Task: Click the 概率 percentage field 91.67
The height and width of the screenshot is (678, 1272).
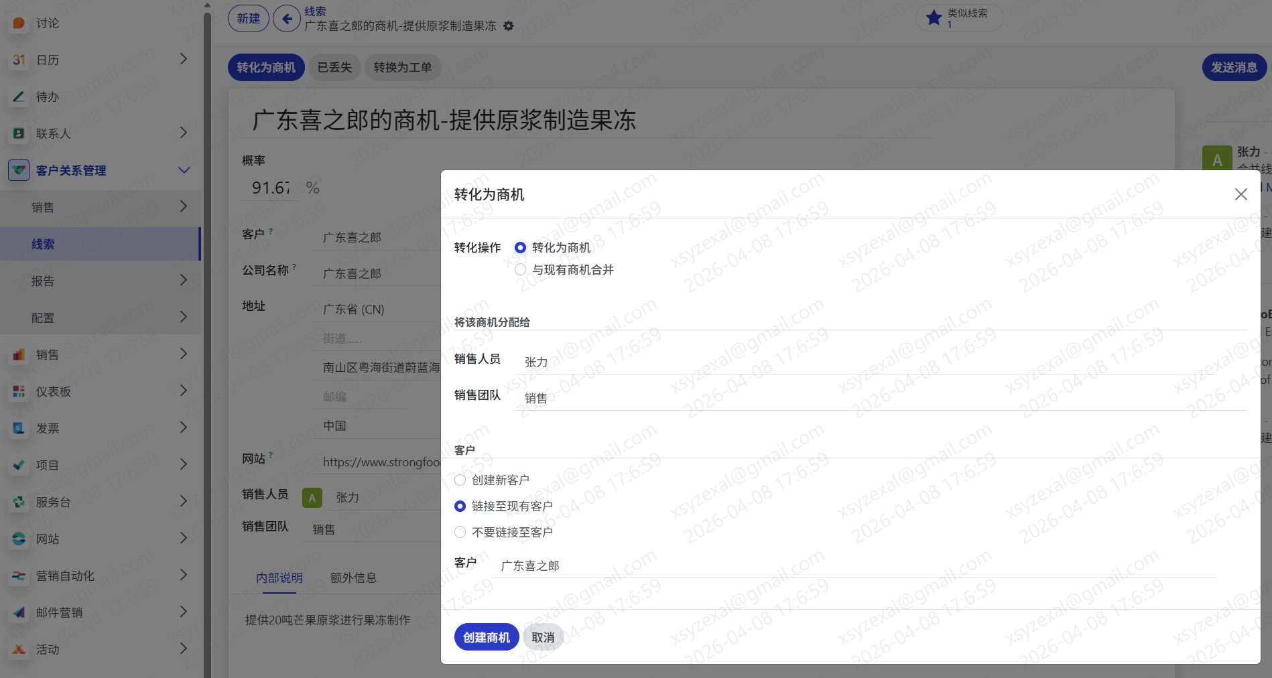Action: [x=270, y=188]
